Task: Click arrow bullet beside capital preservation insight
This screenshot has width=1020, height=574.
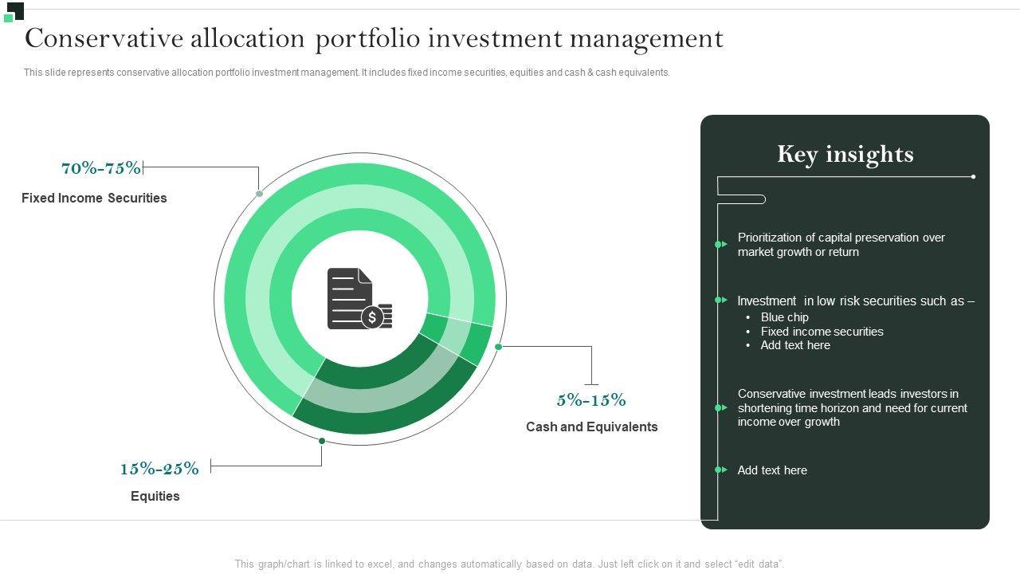Action: [721, 244]
